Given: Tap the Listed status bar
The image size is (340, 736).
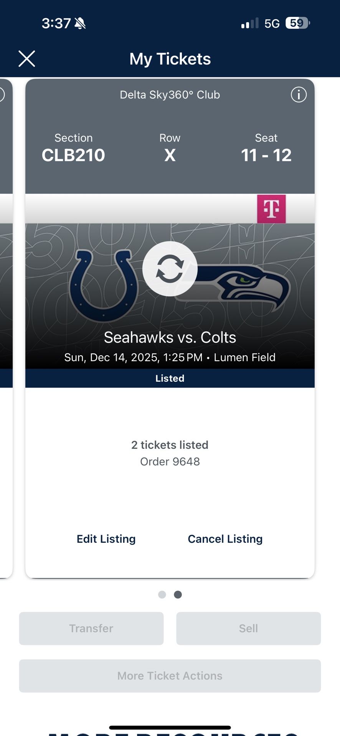Looking at the screenshot, I should tap(170, 378).
